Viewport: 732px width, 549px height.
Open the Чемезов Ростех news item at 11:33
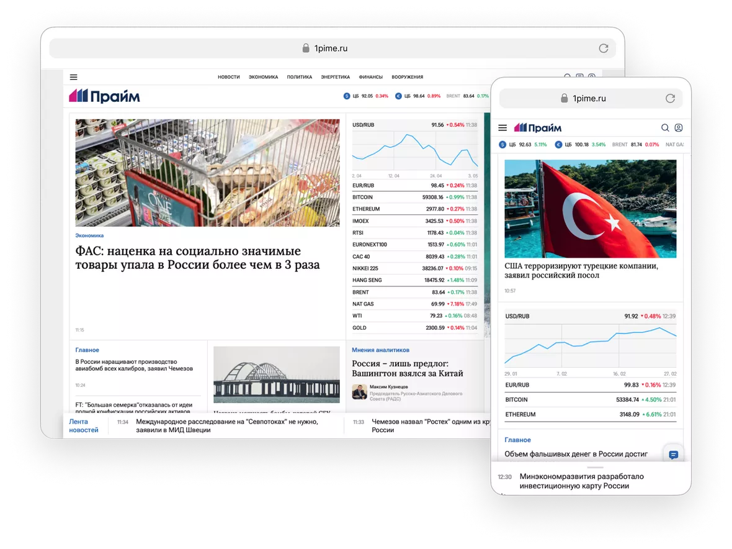tap(431, 425)
